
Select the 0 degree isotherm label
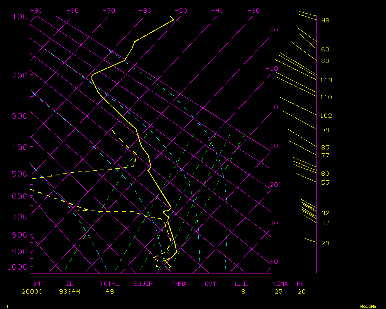276,107
